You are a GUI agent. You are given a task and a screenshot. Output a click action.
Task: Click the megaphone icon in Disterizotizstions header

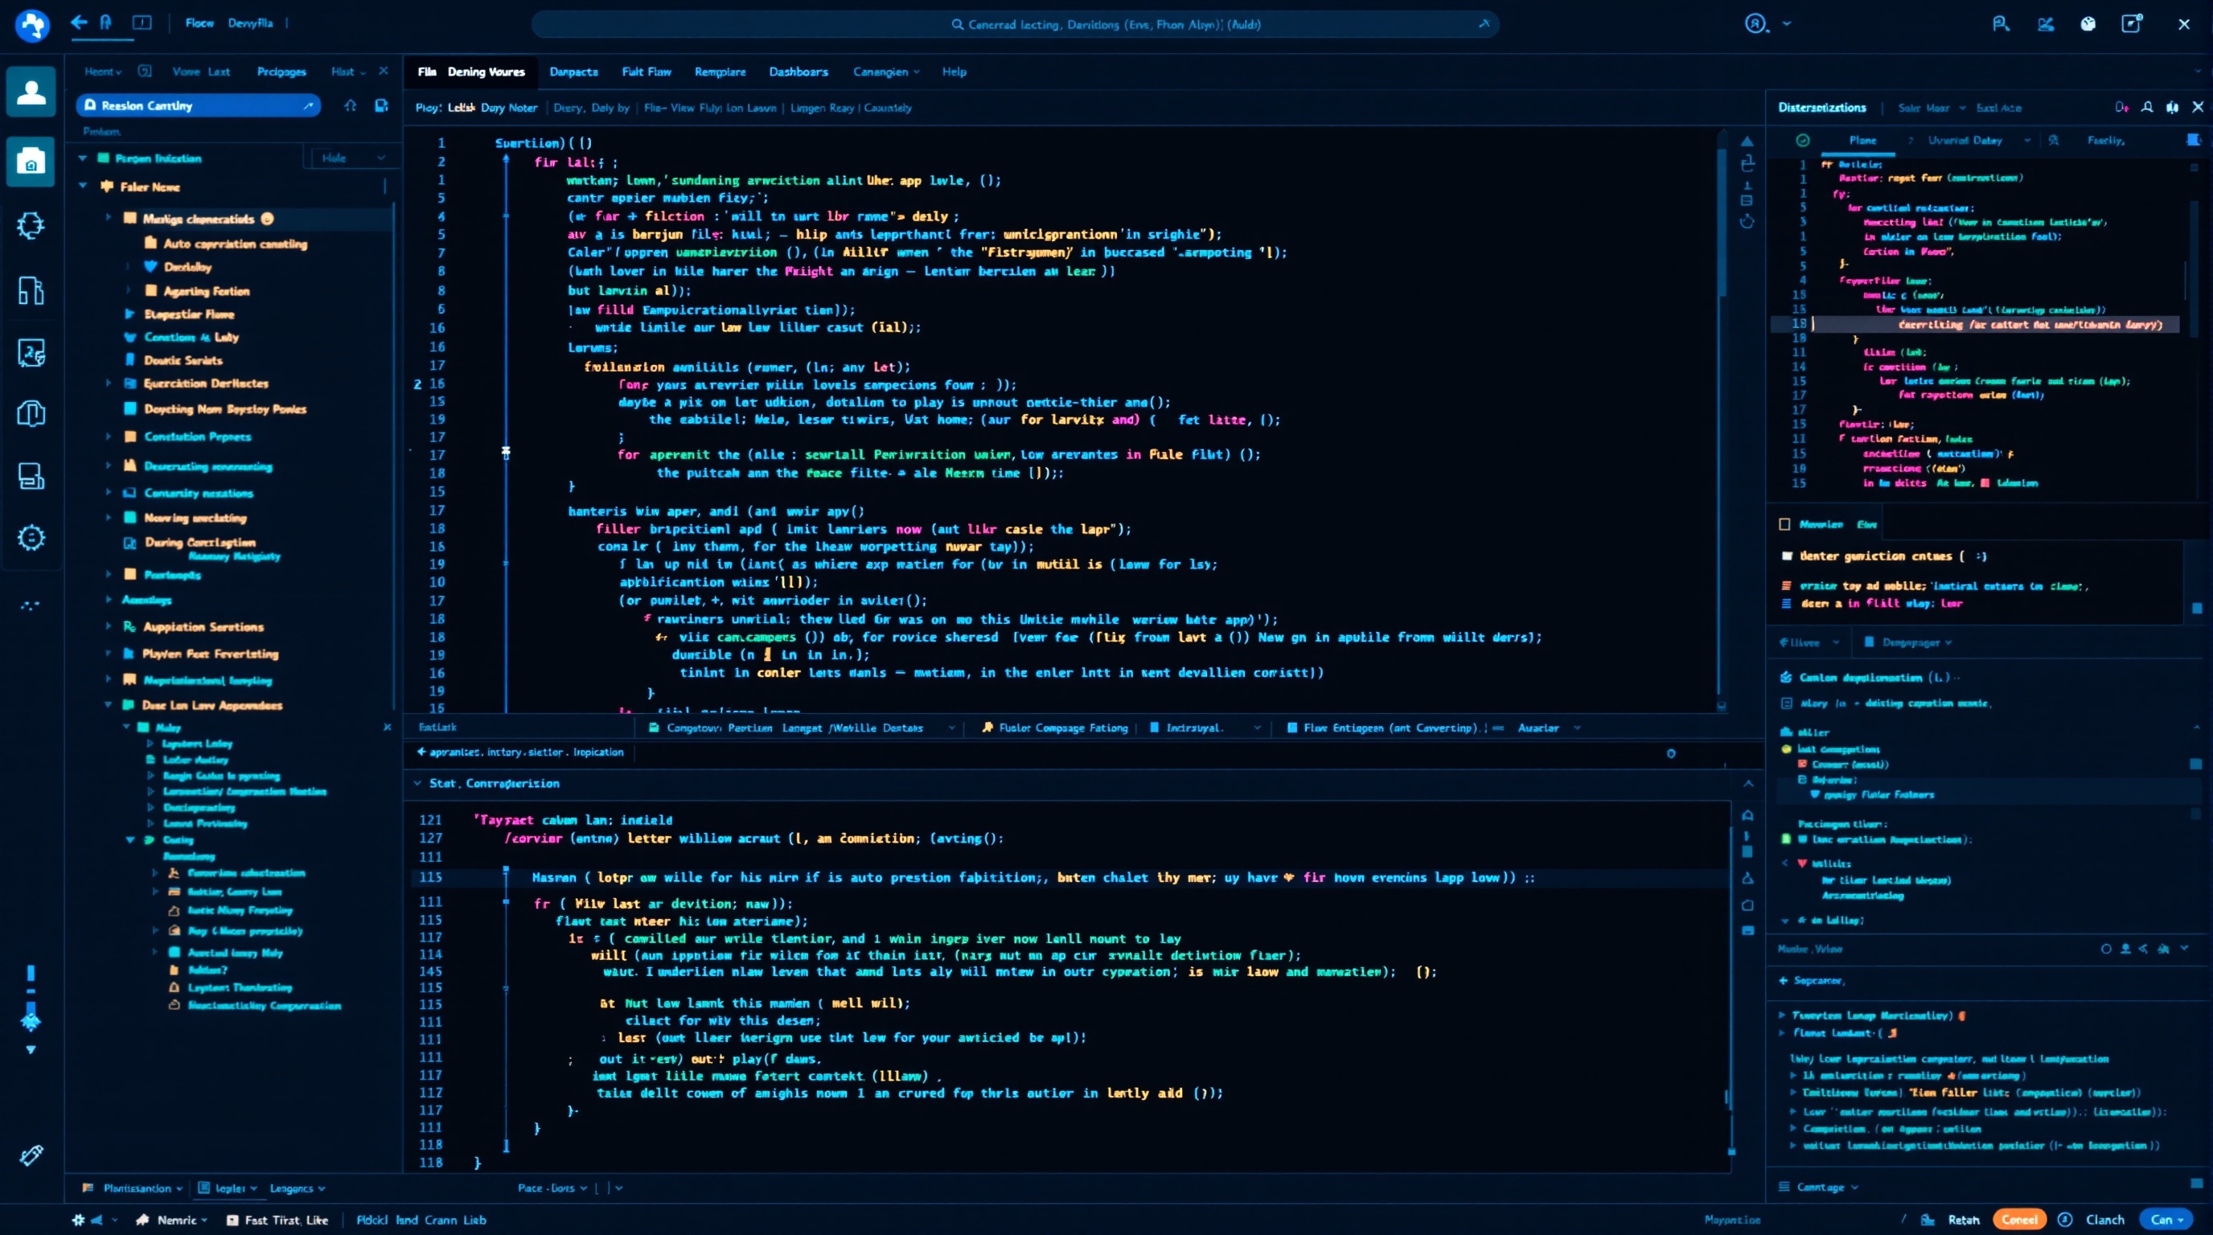(x=2173, y=108)
